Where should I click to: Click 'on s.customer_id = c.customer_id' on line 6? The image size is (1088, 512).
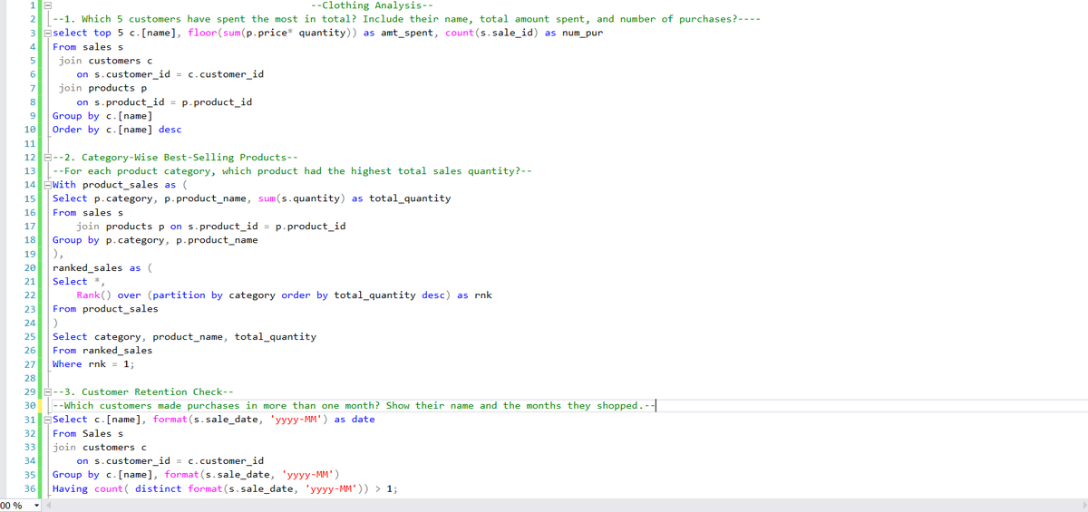click(x=170, y=74)
